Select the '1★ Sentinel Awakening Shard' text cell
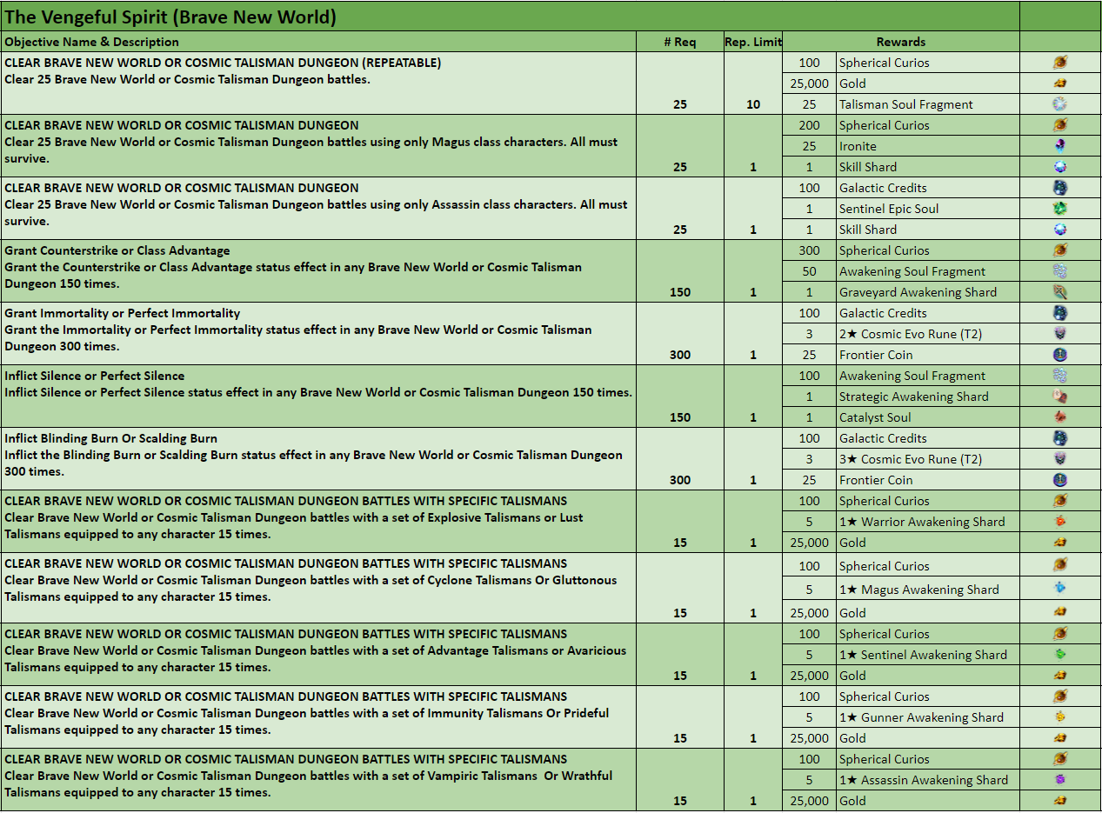The height and width of the screenshot is (813, 1102). [x=928, y=655]
